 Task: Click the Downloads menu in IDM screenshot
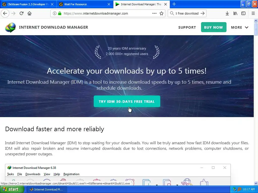tap(33, 174)
